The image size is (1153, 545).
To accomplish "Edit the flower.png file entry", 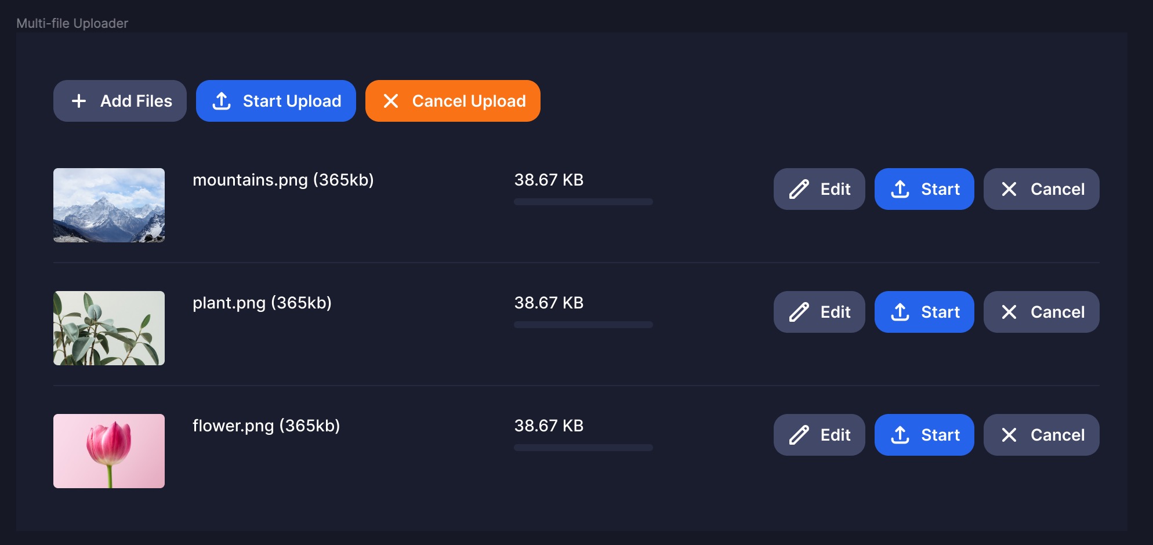I will [x=819, y=434].
